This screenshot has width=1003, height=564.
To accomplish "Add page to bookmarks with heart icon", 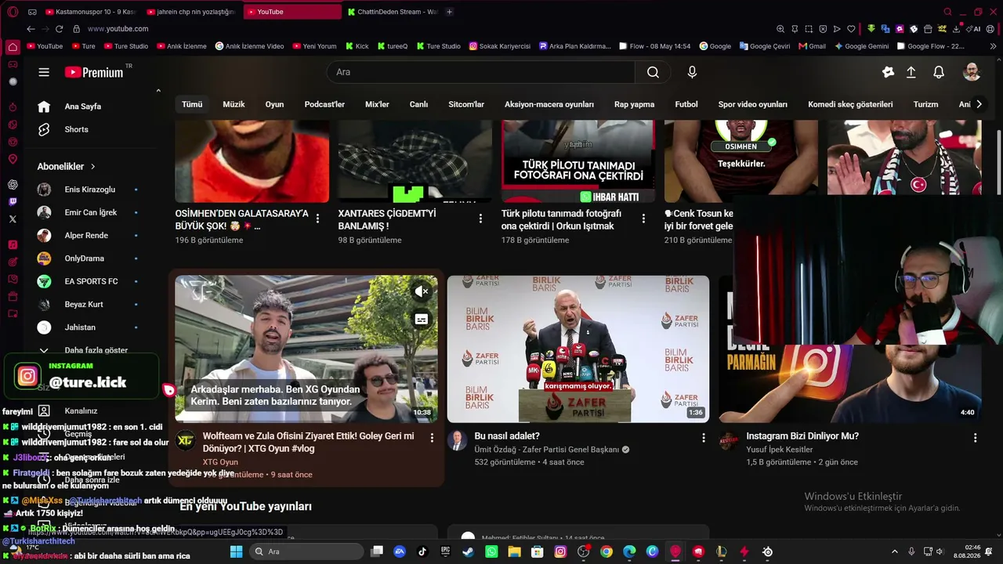I will (851, 29).
